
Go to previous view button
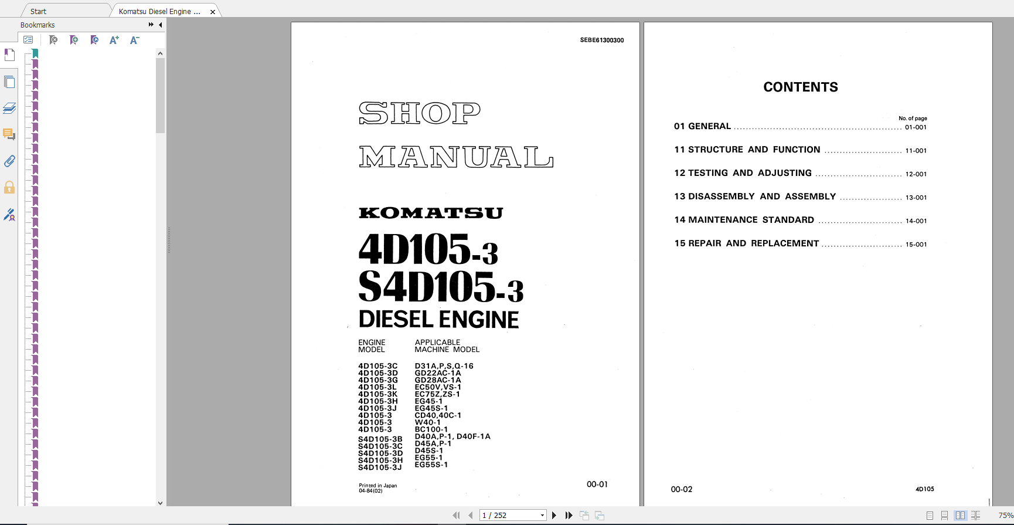(x=584, y=515)
